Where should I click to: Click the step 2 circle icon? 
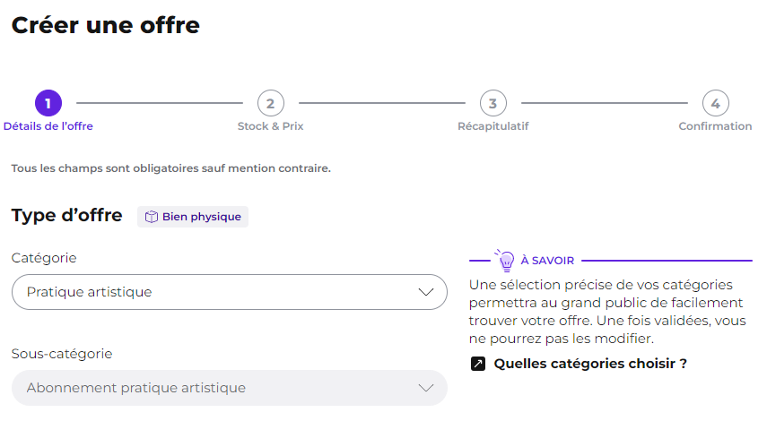[271, 103]
